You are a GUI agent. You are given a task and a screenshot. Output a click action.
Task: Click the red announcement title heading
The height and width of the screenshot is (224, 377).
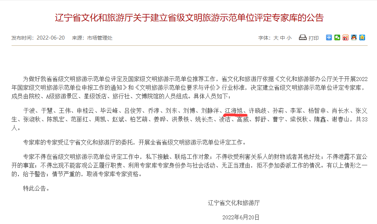coord(189,18)
